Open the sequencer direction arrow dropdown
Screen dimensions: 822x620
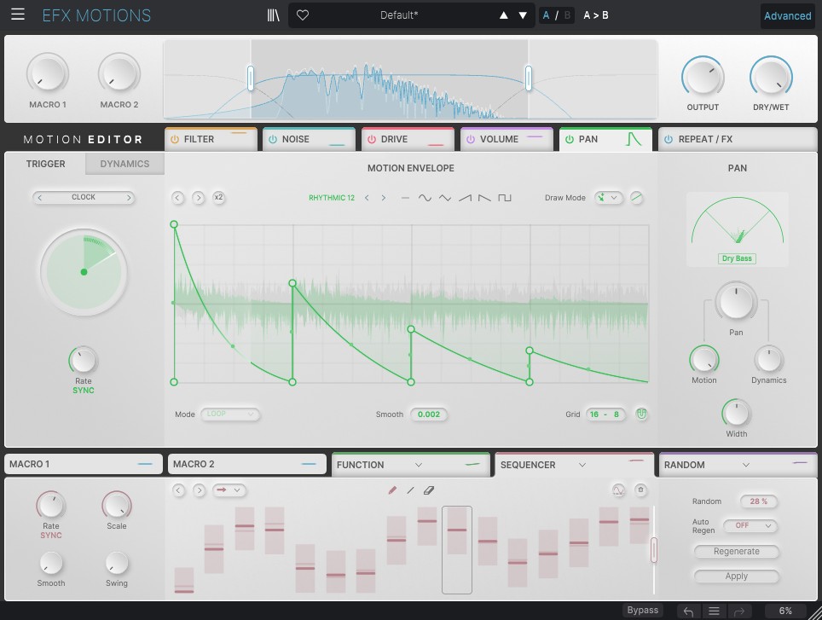coord(229,490)
